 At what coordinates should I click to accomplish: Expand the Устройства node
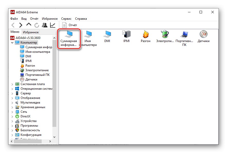12,121
